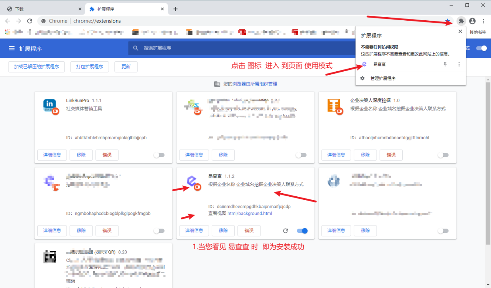
Task: Click into 搜索扩展程序 search field
Action: [245, 48]
